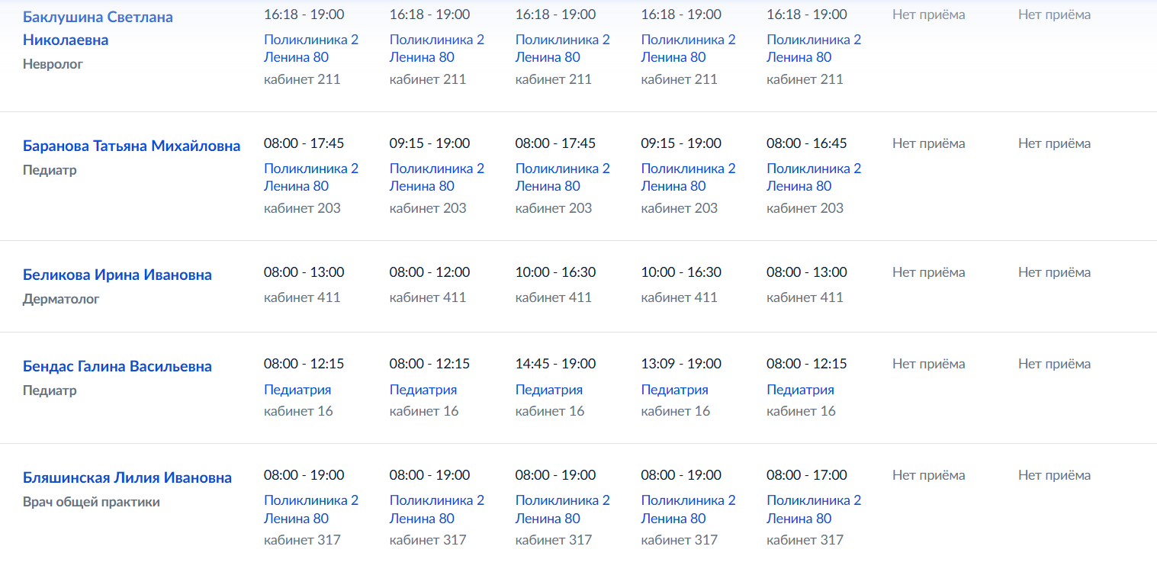
Task: Select Бендас's 13:09 - 19:00 time slot
Action: coord(682,364)
